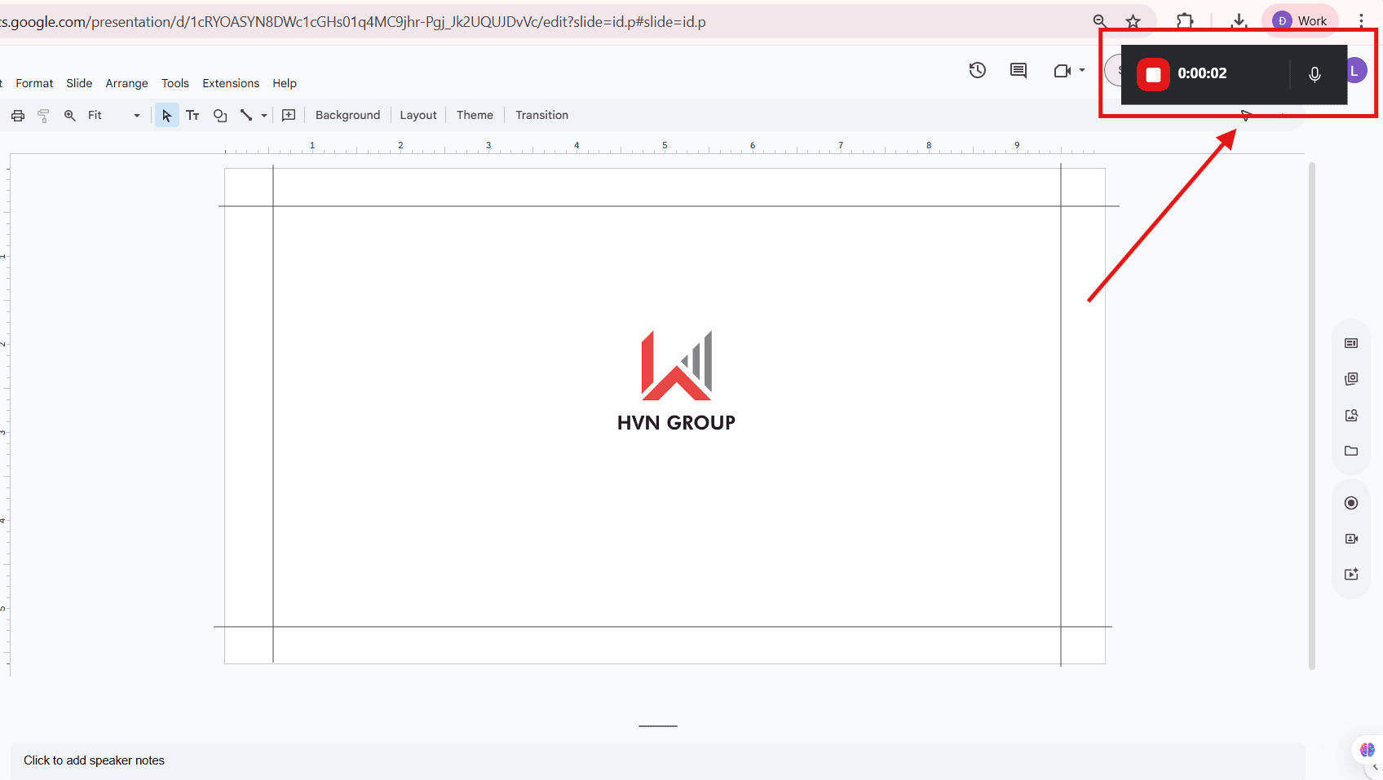Image resolution: width=1383 pixels, height=780 pixels.
Task: Expand the line type dropdown arrow
Action: click(264, 116)
